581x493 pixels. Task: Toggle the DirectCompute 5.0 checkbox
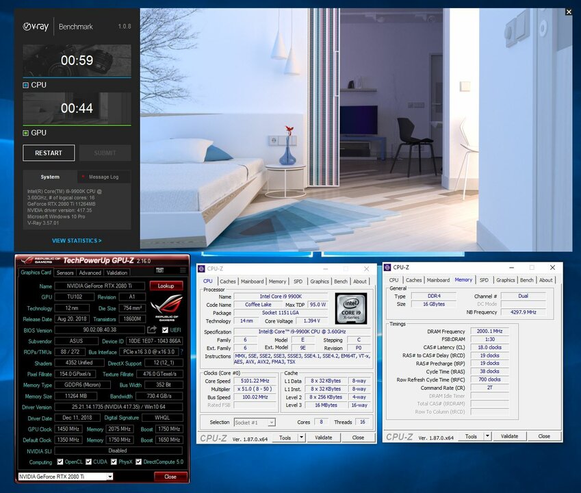tap(139, 462)
